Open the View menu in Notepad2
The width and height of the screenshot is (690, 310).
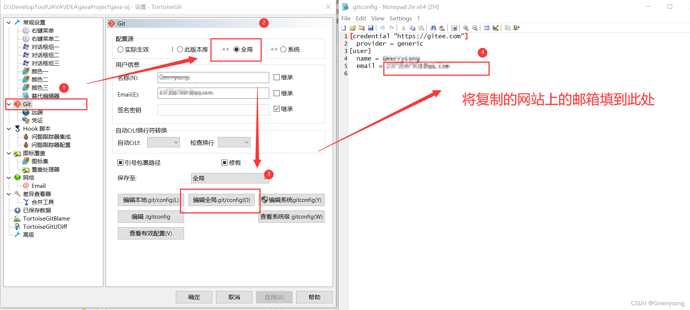pos(378,18)
